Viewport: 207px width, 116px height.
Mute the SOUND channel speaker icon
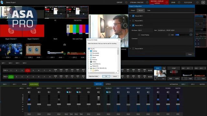138,92
